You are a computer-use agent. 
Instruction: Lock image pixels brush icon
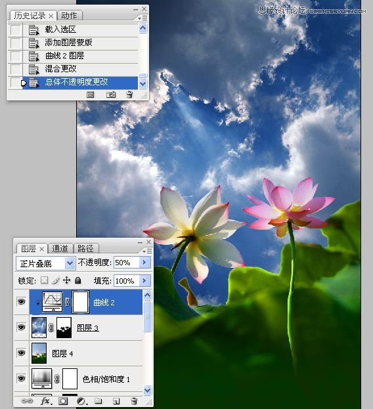pos(56,280)
